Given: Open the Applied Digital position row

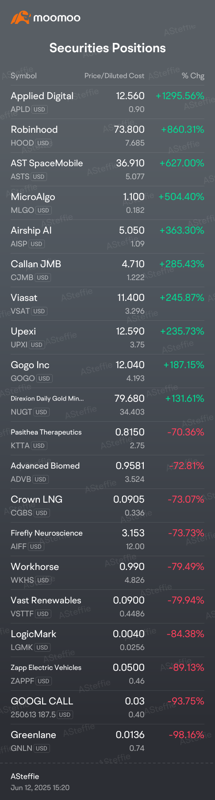Looking at the screenshot, I should [107, 102].
